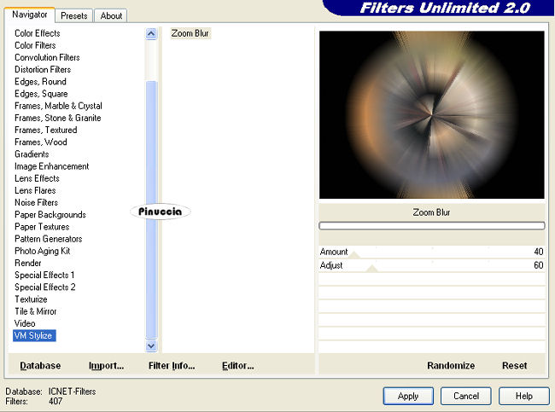Select Lens Effects in the list

point(37,178)
